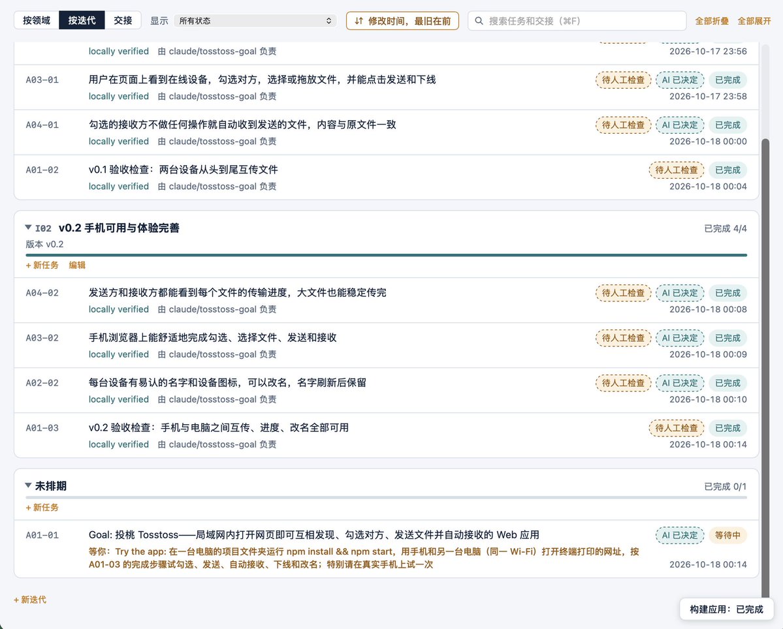Click AI 已决定 badge on A04-02

680,293
